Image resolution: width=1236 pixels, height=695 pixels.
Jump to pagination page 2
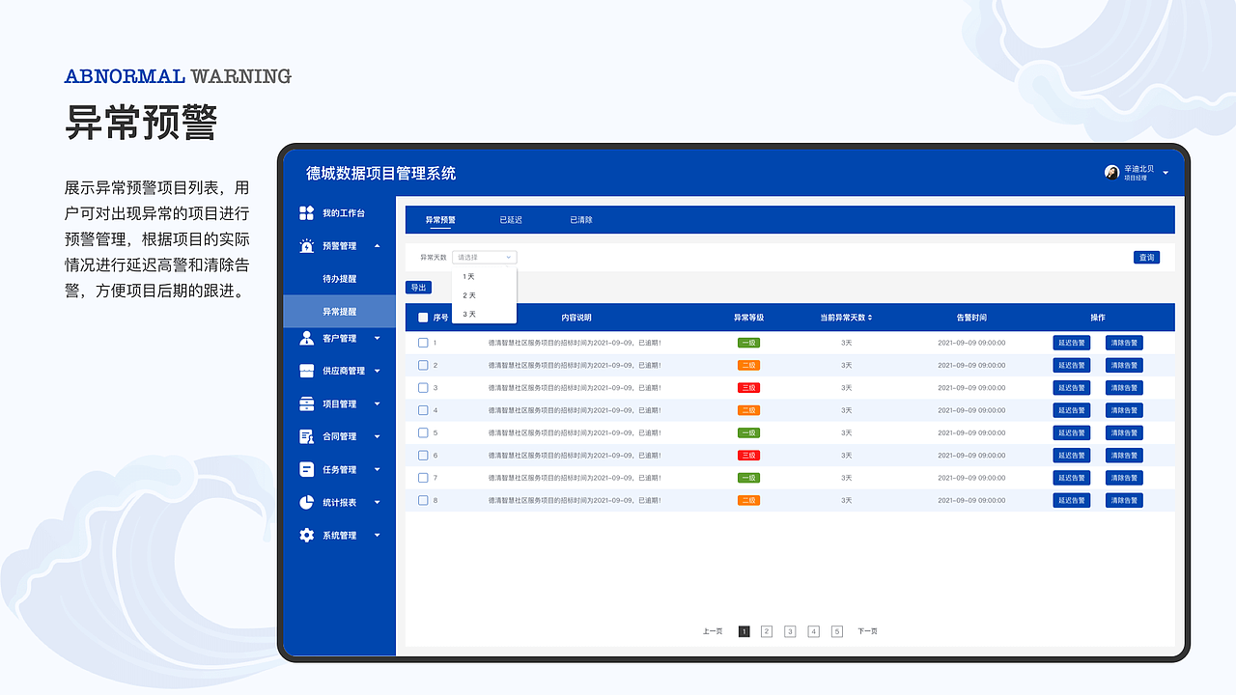point(767,631)
